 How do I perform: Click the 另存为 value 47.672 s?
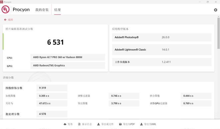[45, 103]
